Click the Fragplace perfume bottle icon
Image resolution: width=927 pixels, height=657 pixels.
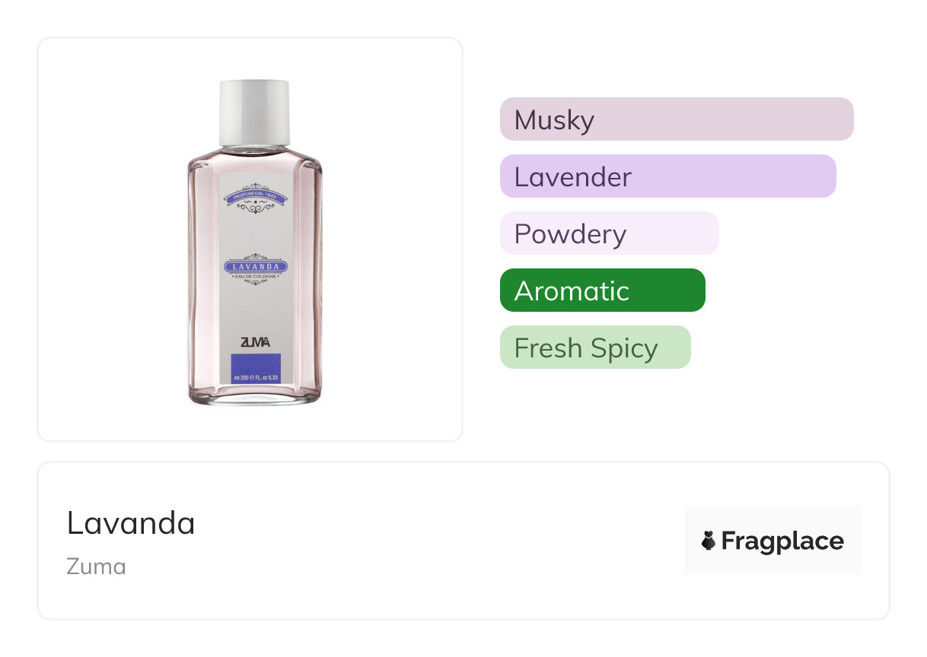click(x=709, y=541)
